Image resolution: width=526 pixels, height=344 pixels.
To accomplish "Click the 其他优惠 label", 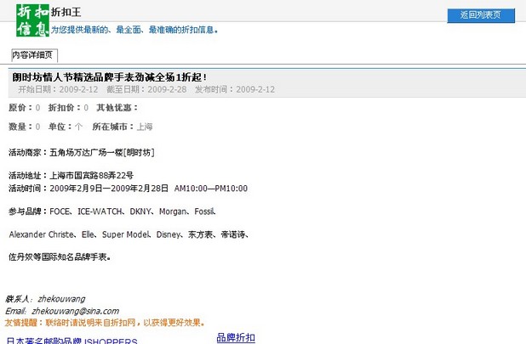I will 117,108.
